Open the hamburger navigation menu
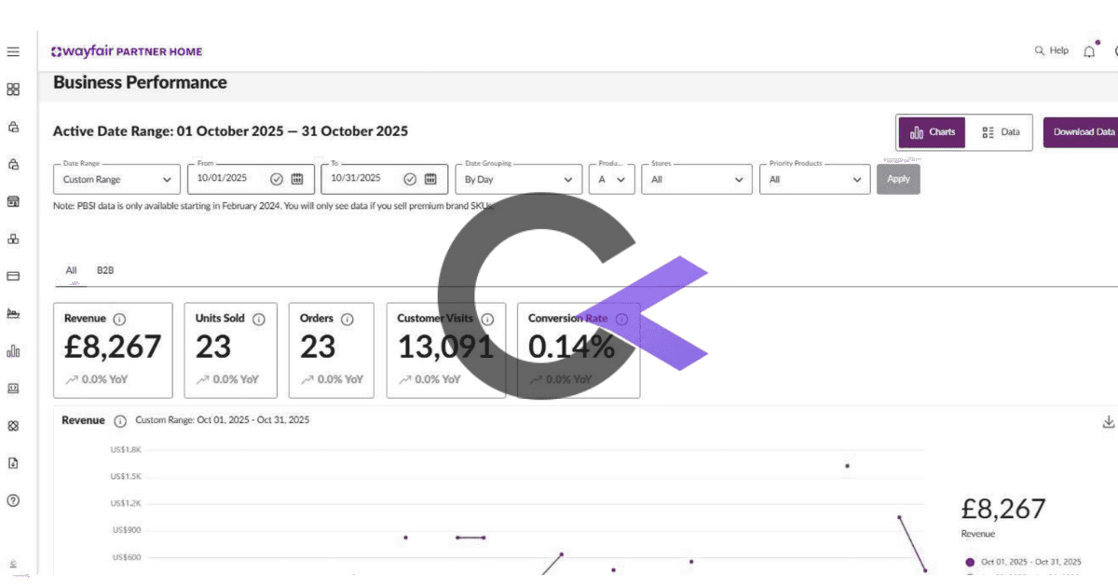 click(x=13, y=52)
